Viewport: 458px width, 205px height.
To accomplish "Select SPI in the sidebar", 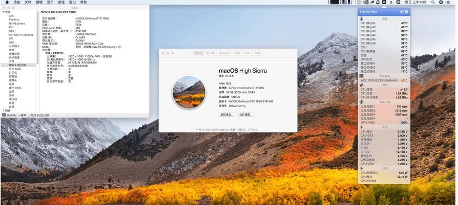I will pos(11,38).
